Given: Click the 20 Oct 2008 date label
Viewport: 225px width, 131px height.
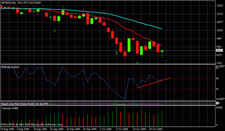Looking at the screenshot, I should click(156, 129).
